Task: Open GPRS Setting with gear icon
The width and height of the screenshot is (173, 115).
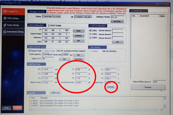Action: [x=13, y=18]
